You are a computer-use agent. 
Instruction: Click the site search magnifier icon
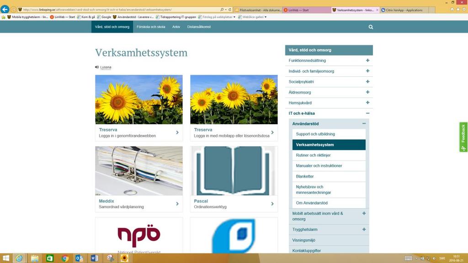tap(371, 27)
